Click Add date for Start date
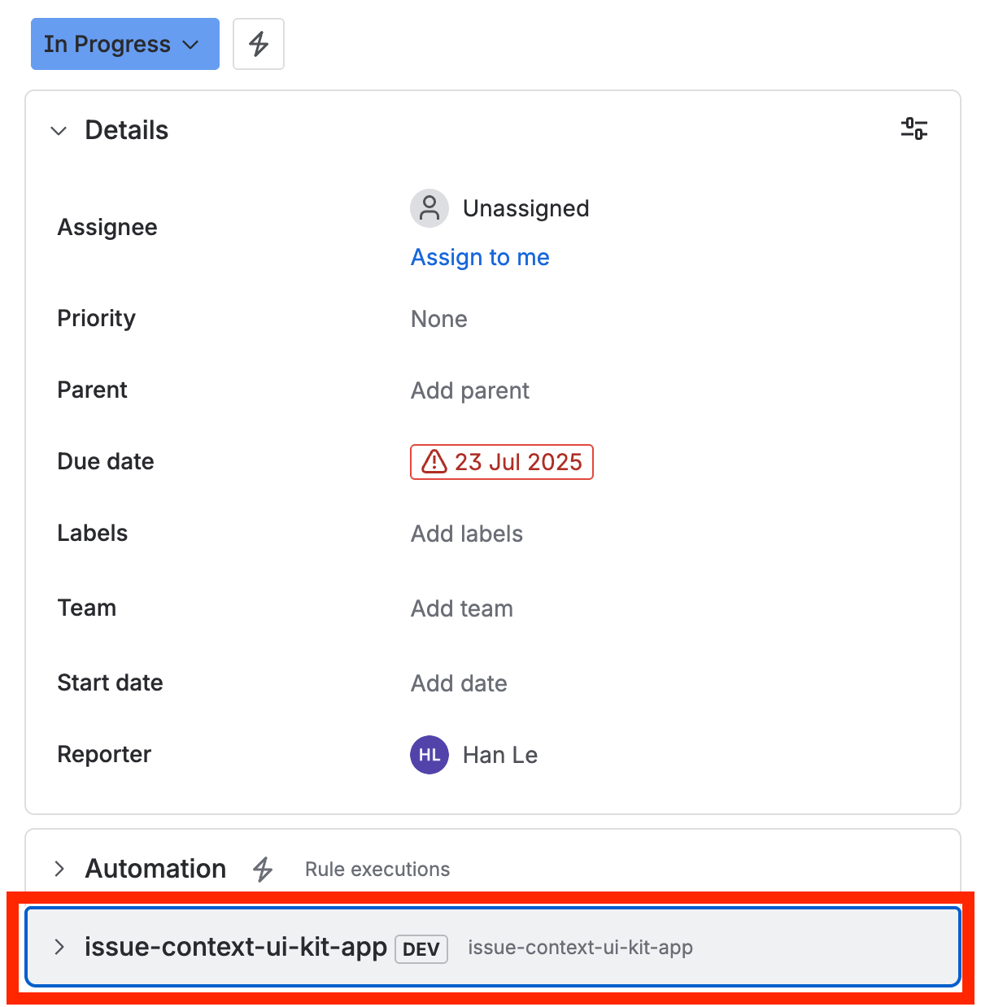The width and height of the screenshot is (981, 1007). point(459,683)
